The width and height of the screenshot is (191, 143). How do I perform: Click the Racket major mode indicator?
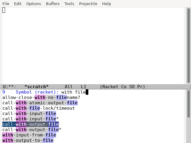pyautogui.click(x=110, y=87)
